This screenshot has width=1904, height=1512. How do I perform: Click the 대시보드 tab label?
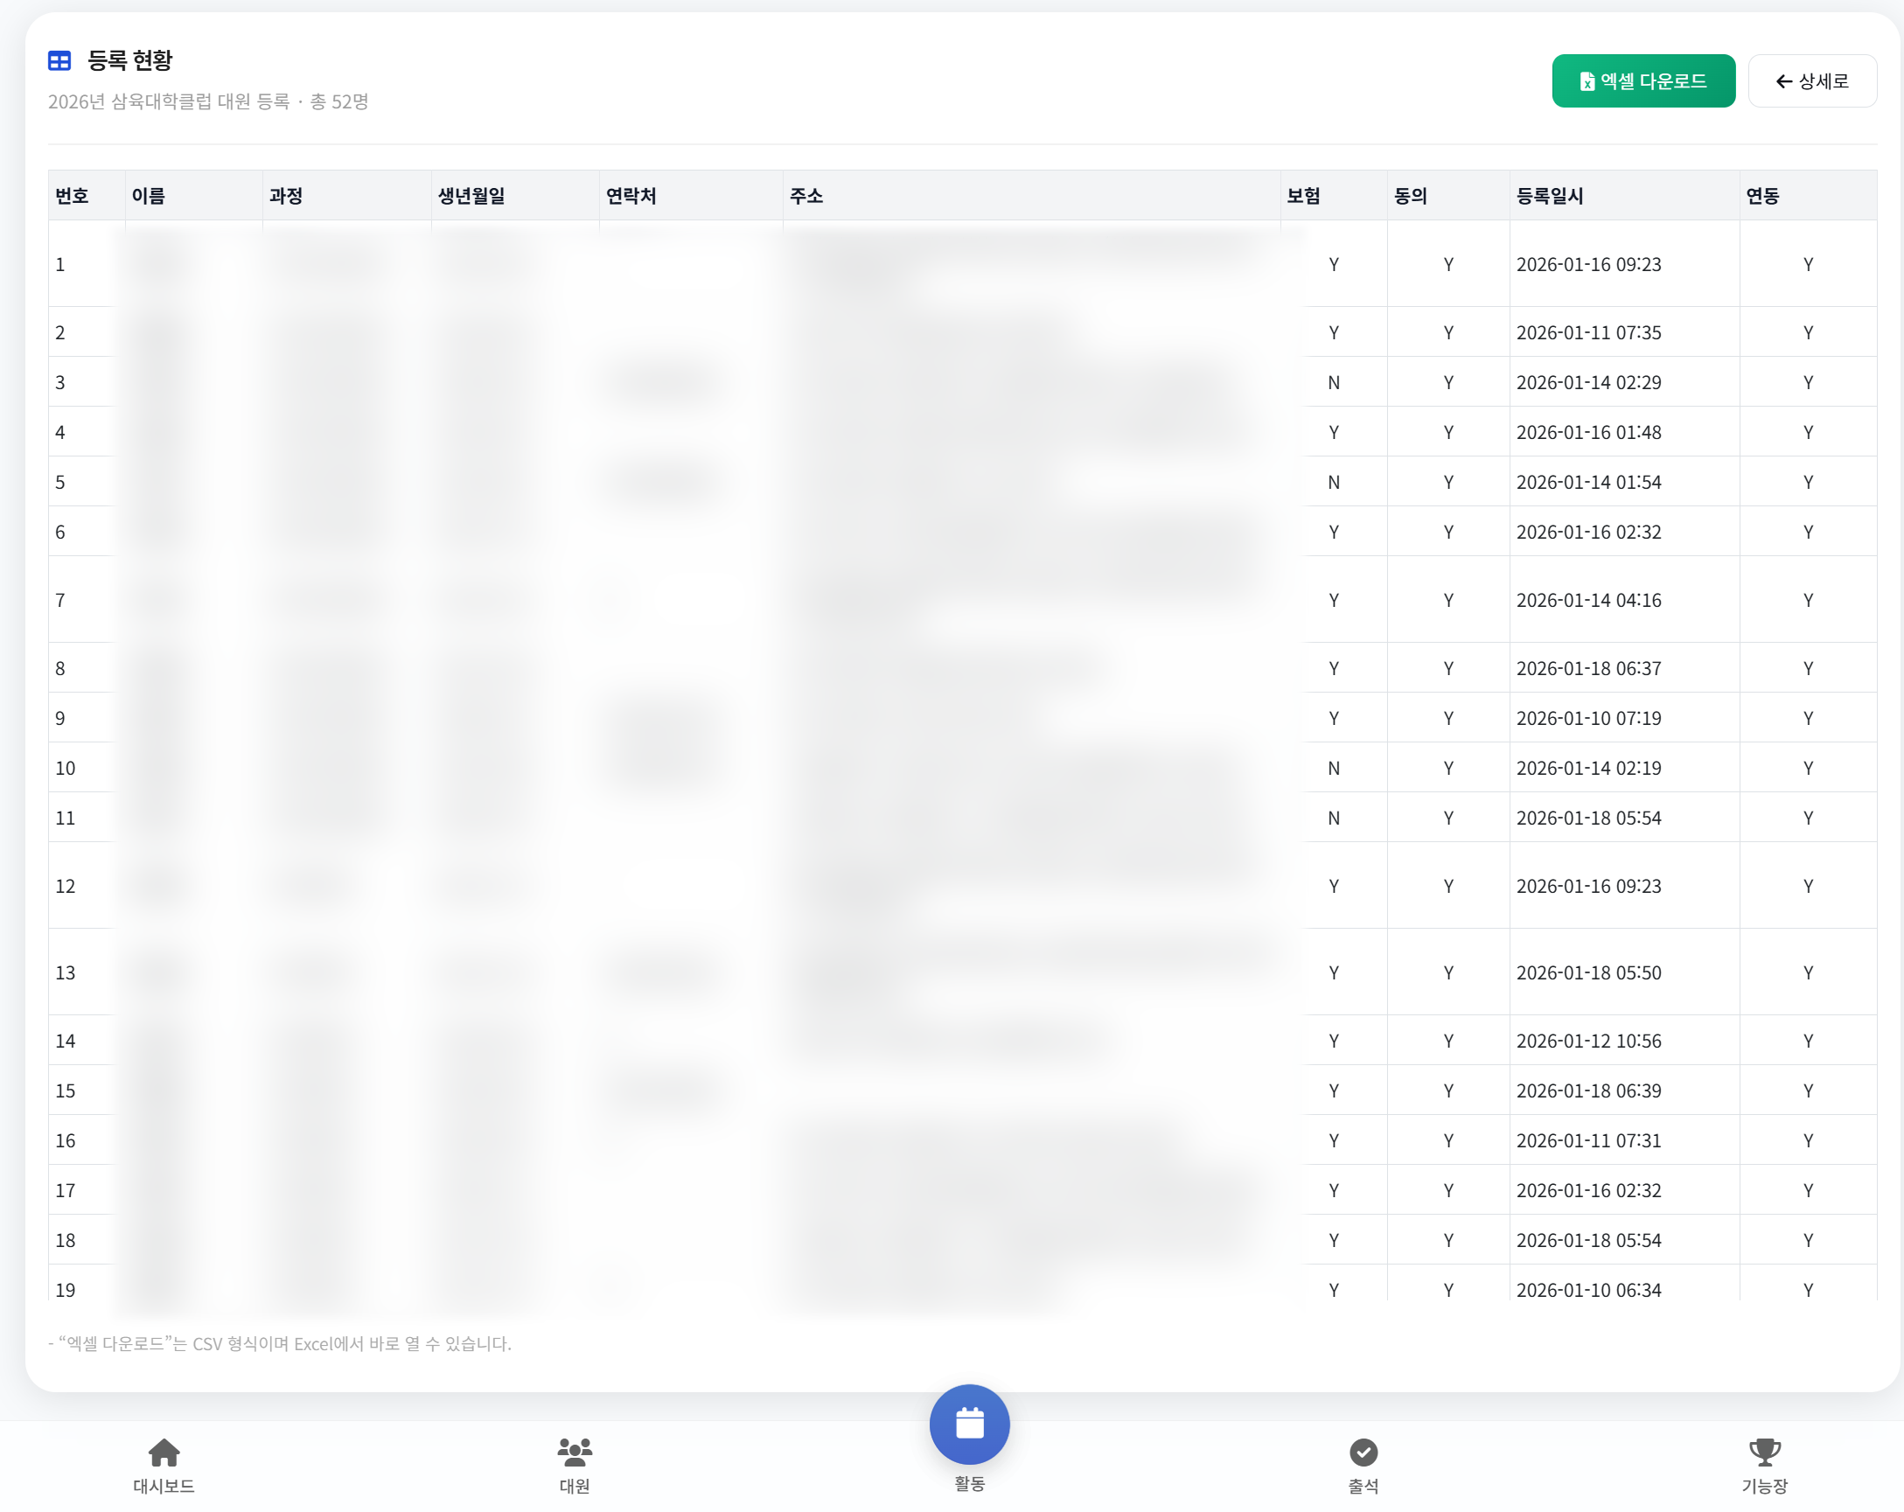coord(164,1487)
